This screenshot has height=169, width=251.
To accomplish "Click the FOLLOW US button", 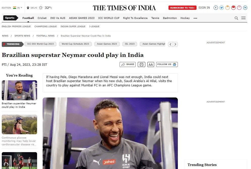I will click(x=167, y=64).
